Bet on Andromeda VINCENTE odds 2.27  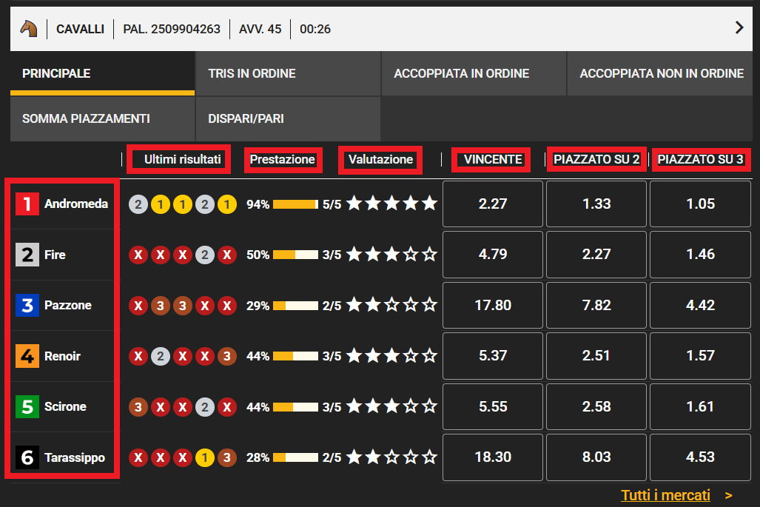(492, 204)
